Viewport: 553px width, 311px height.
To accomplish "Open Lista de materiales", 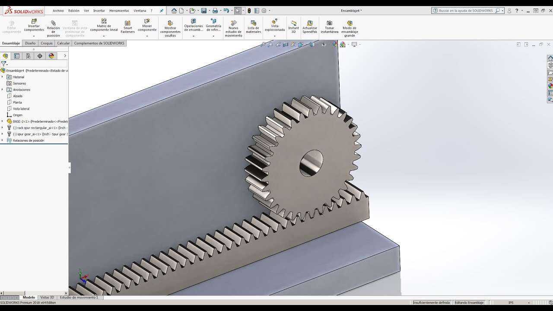I will [x=253, y=27].
